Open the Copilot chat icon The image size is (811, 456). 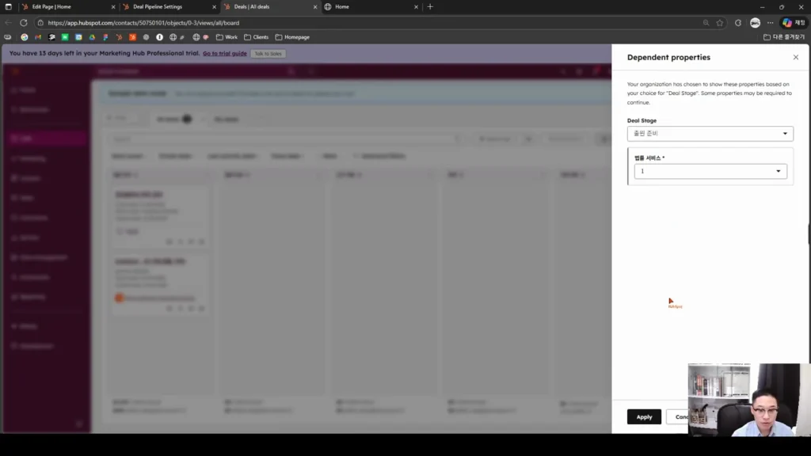(786, 23)
